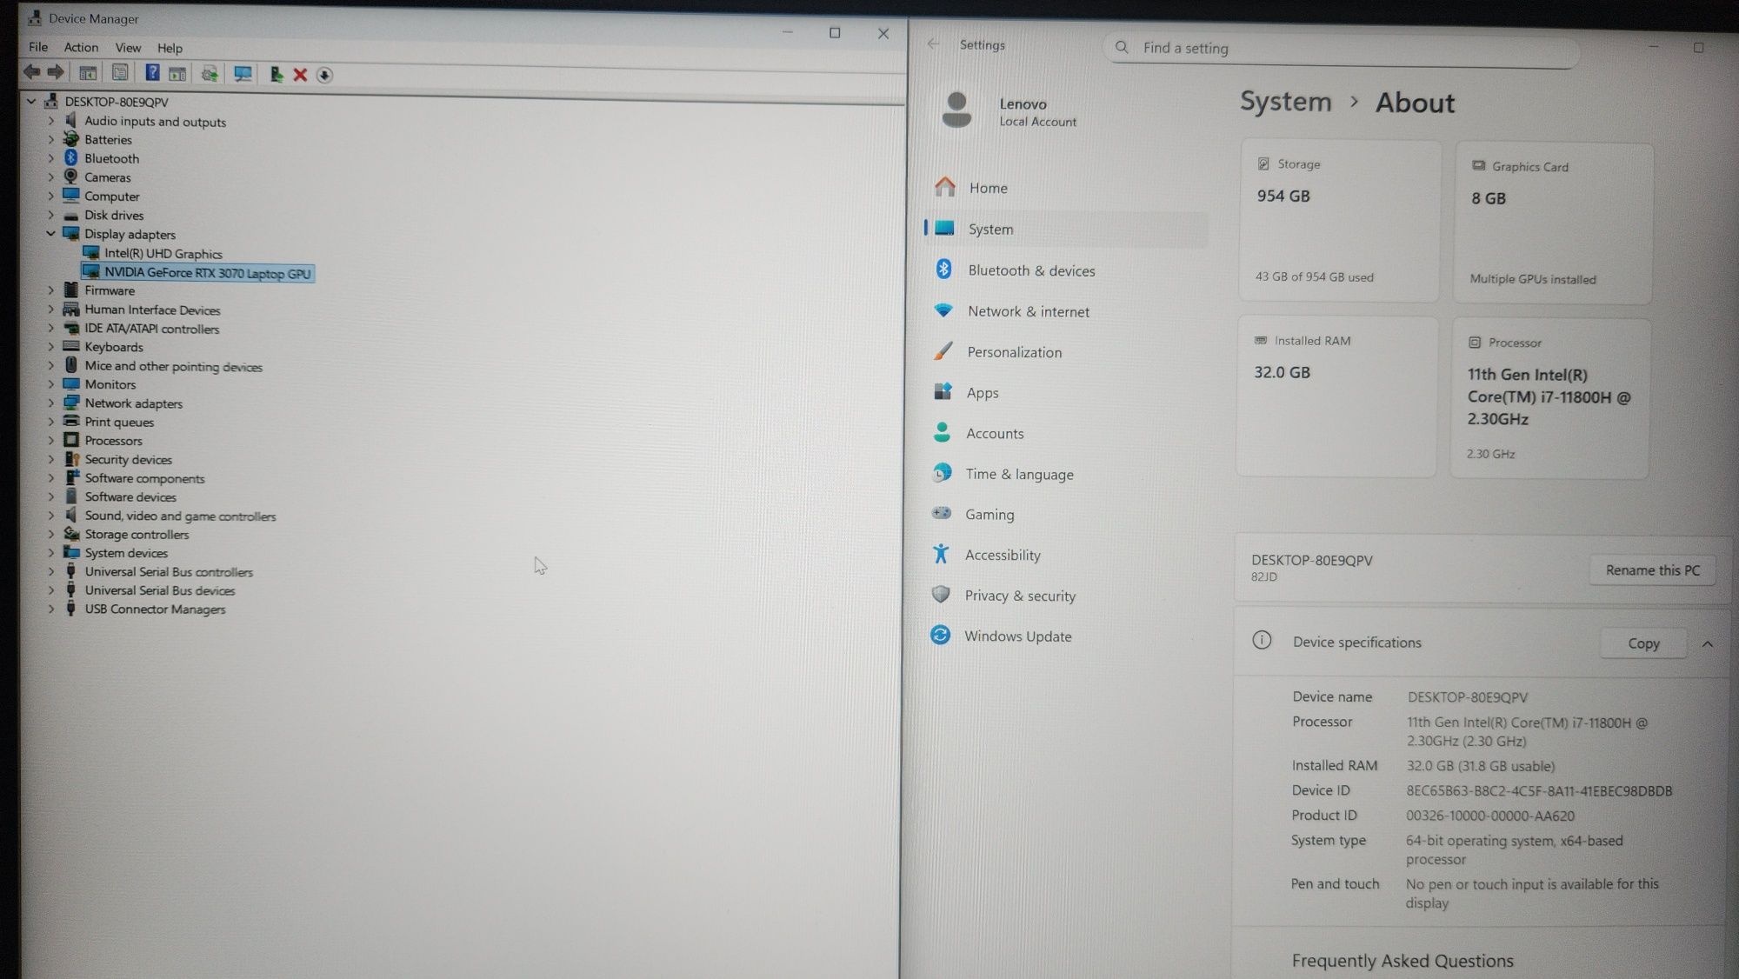Viewport: 1739px width, 979px height.
Task: Click Show/Hide Action Pane toolbar icon
Action: 177,74
